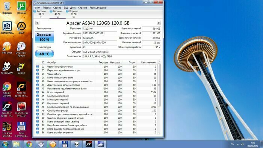Screen dimensions: 263x148
Task: Select row 09 Часы работы
Action: tap(97, 74)
